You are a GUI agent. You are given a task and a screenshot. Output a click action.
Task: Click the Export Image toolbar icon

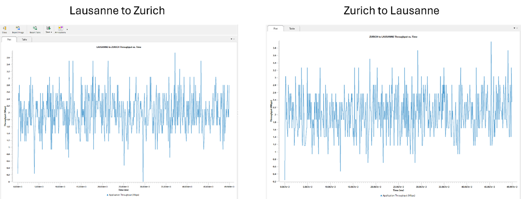[x=18, y=28]
